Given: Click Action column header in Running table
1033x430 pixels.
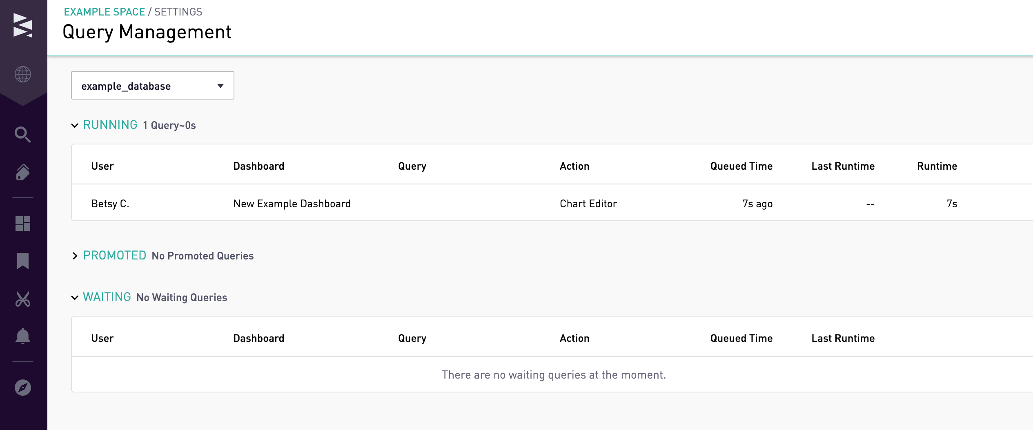Looking at the screenshot, I should [574, 166].
